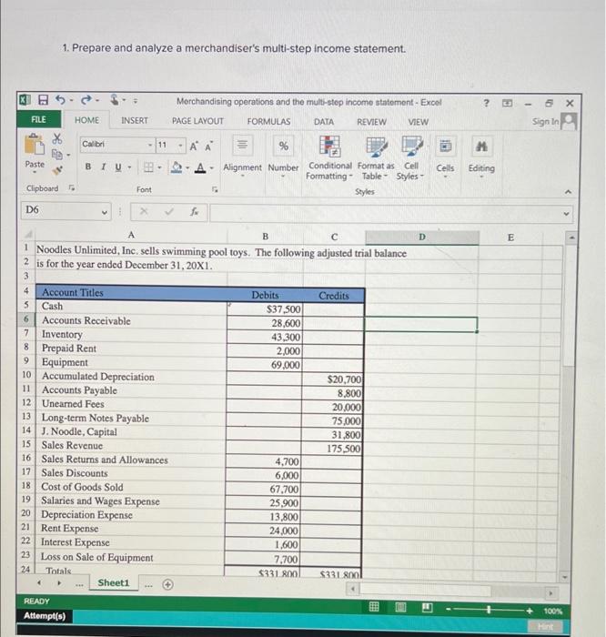Select the Sheet1 worksheet tab
Viewport: 606px width, 637px height.
114,582
